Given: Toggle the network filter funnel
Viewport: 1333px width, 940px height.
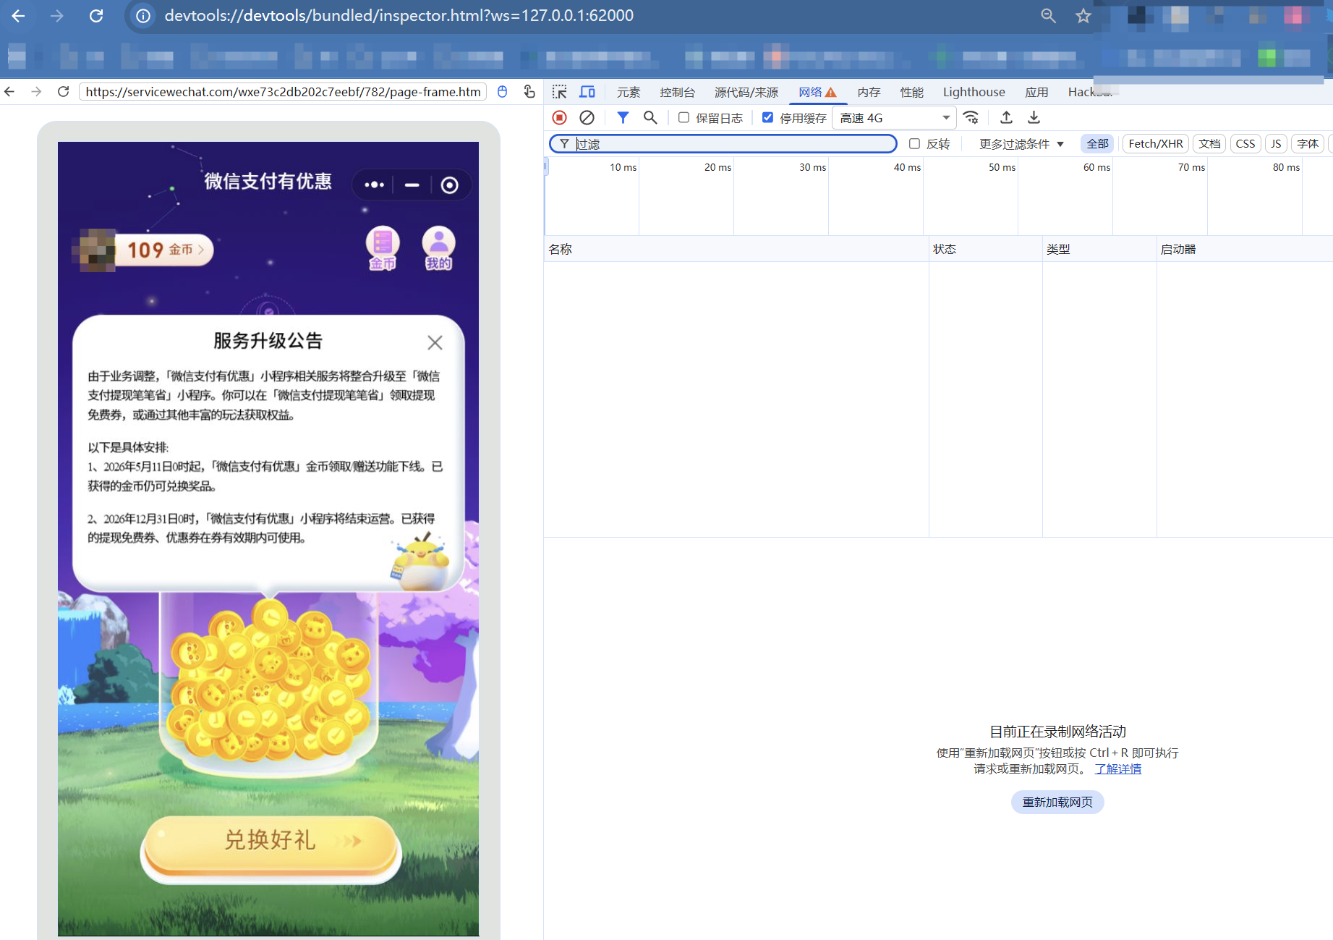Looking at the screenshot, I should point(623,117).
